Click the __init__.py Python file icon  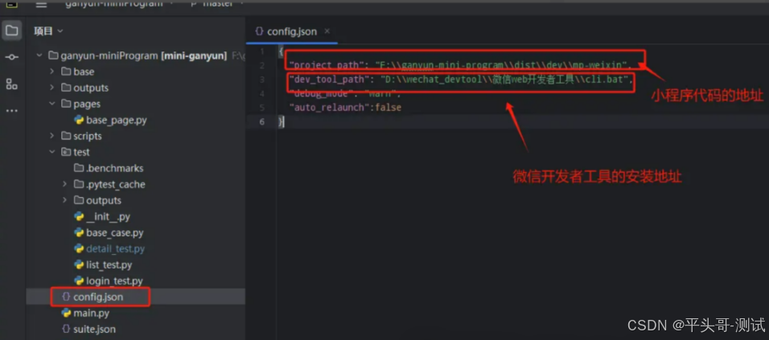(x=79, y=216)
